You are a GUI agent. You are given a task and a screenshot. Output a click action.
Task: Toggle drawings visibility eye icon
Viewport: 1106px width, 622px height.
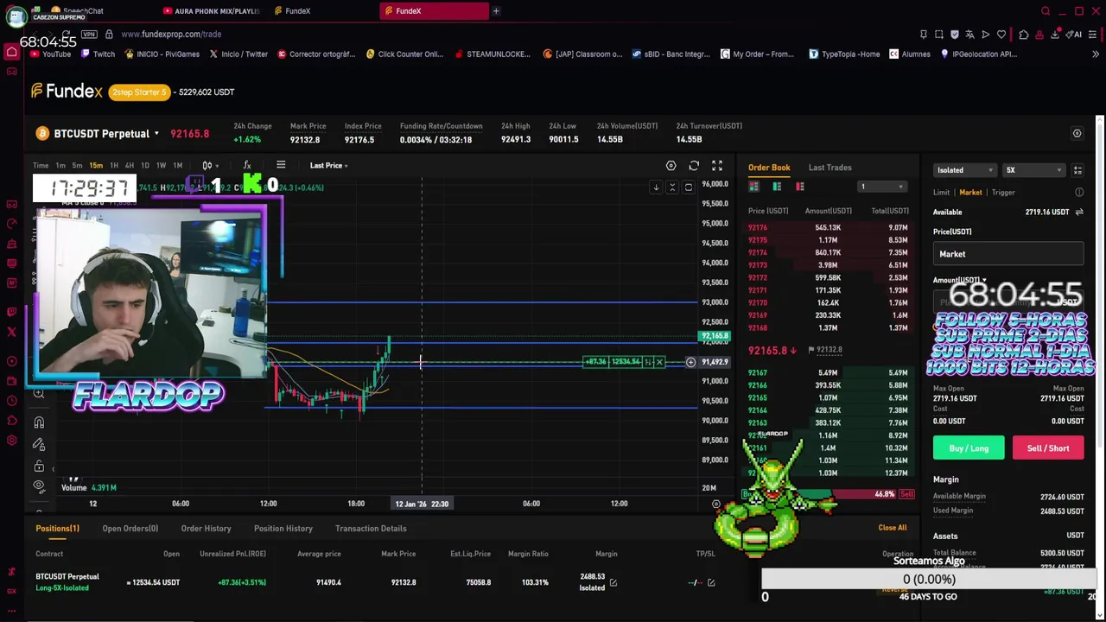coord(39,486)
